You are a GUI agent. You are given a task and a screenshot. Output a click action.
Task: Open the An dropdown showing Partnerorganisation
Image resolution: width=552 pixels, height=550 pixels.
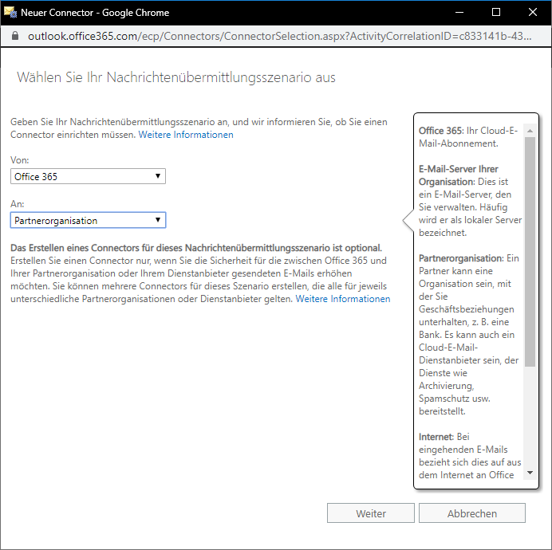[88, 220]
